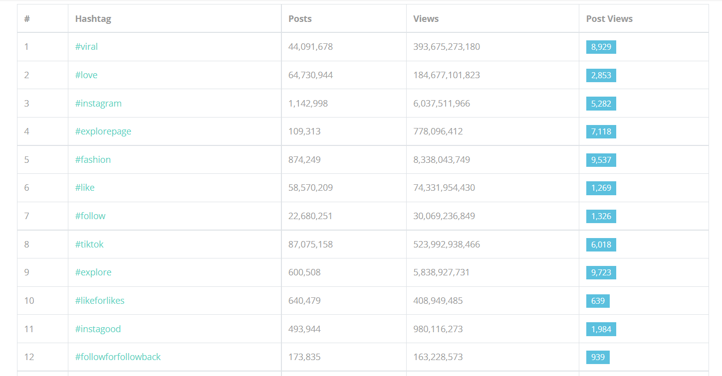Open the #viral hashtag link
Screen dimensions: 722x376
tap(86, 46)
